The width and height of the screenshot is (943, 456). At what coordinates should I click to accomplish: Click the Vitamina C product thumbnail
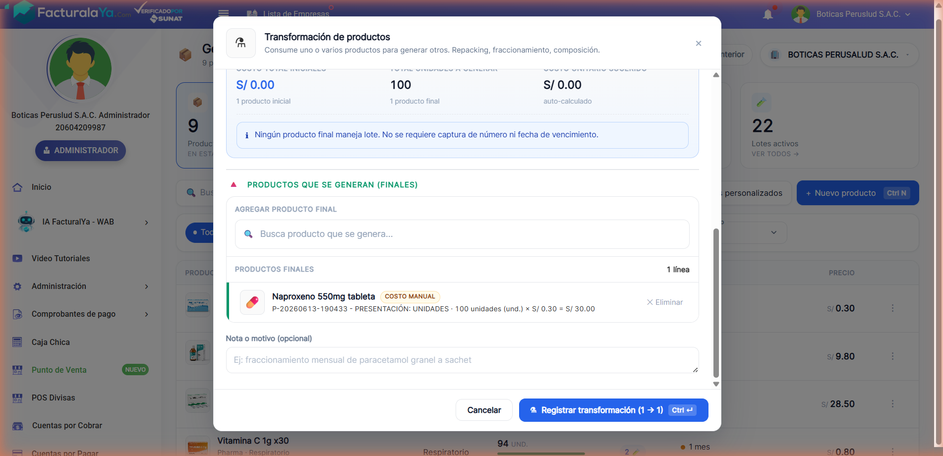[x=198, y=446]
